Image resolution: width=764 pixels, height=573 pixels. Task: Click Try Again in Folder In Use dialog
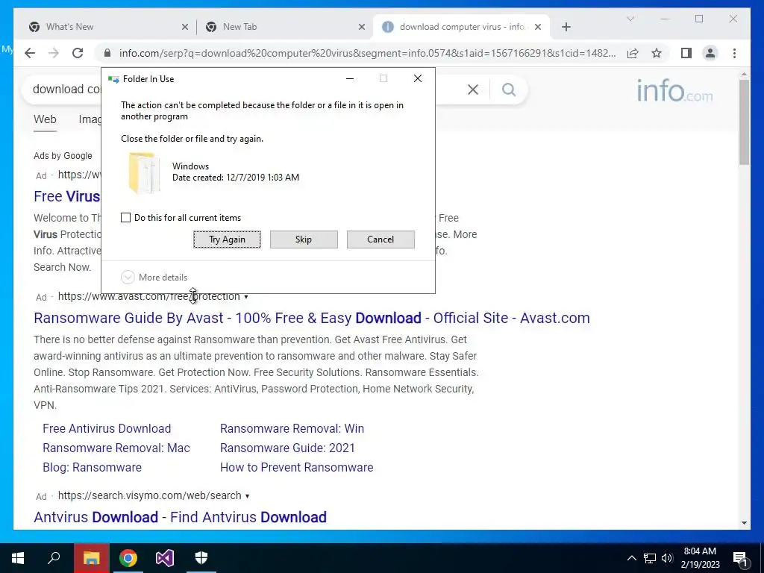[x=227, y=239]
